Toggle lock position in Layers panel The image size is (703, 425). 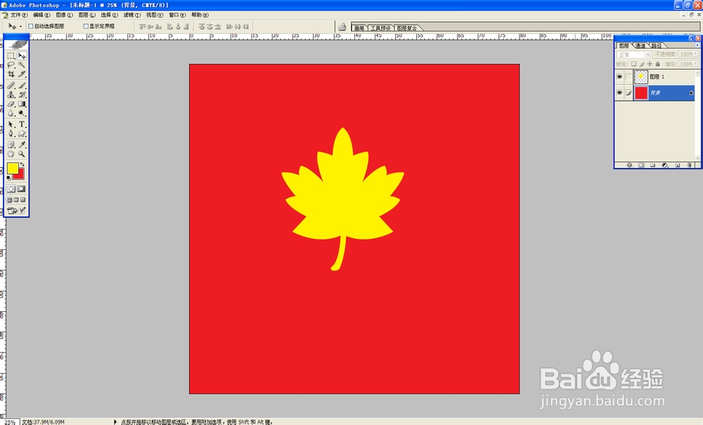coord(650,64)
